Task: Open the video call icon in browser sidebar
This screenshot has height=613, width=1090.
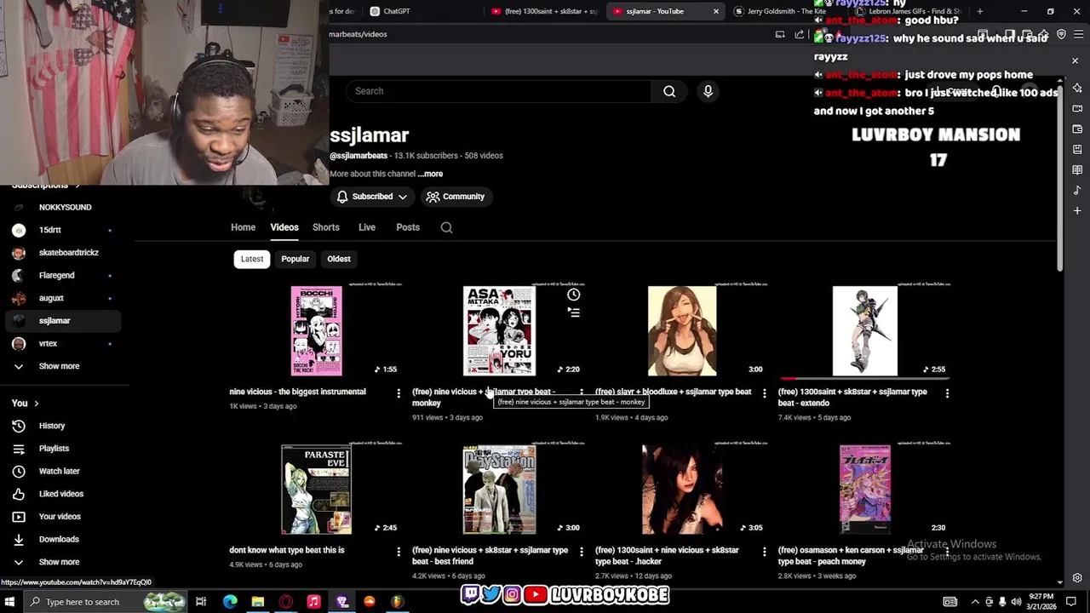Action: pyautogui.click(x=1077, y=109)
